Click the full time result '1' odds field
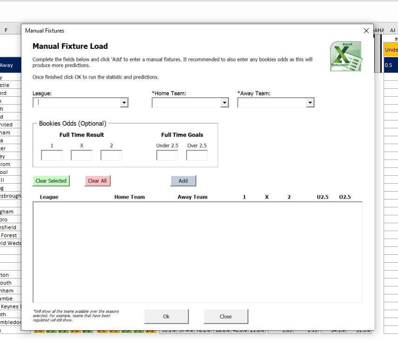The image size is (398, 352). (x=51, y=155)
